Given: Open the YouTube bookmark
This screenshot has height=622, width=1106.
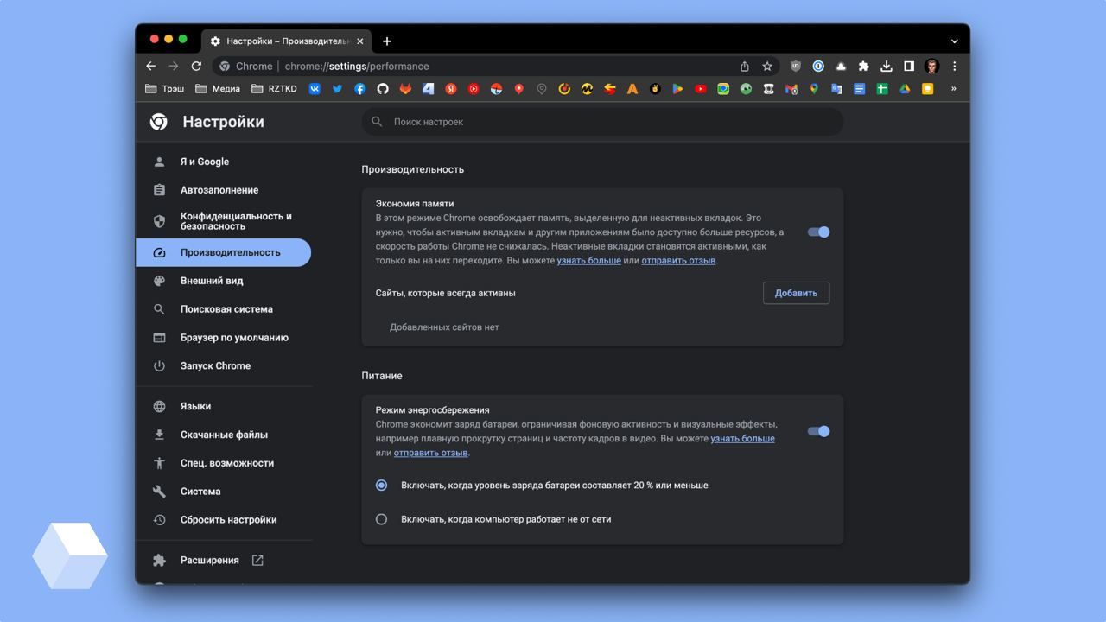Looking at the screenshot, I should (x=700, y=88).
